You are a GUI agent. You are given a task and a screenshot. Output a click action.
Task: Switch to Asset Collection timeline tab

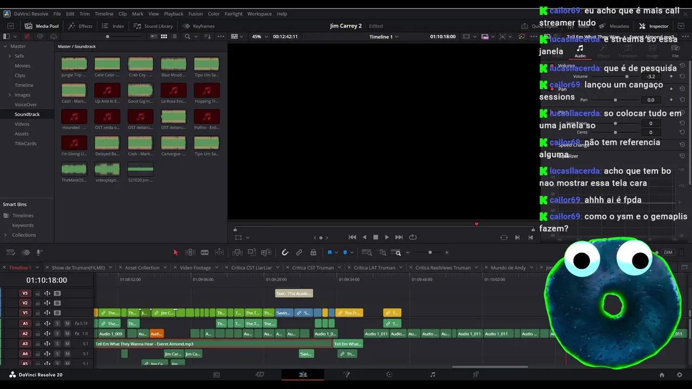click(142, 267)
